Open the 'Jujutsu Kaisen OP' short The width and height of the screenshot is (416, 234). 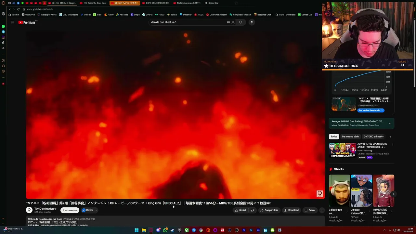pyautogui.click(x=361, y=190)
